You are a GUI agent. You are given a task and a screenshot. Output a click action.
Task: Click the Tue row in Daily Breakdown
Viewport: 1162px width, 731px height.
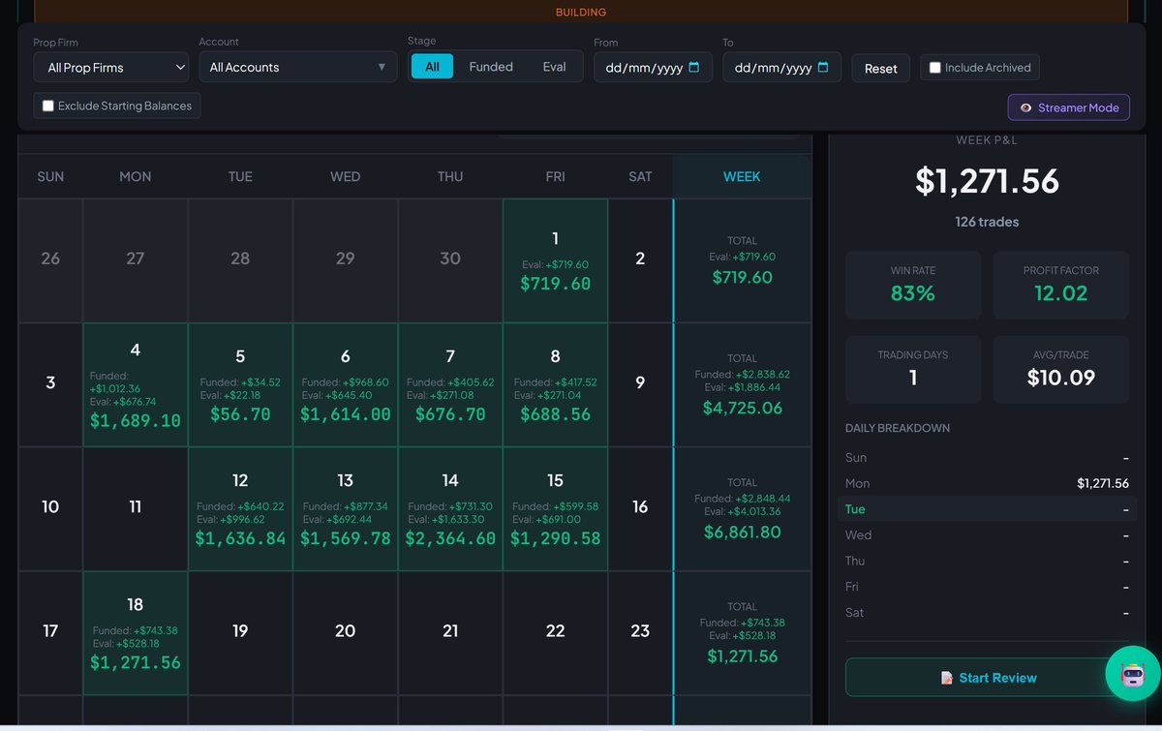point(987,509)
